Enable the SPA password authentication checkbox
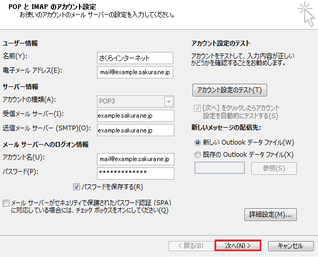Screen dimensions: 318x257 pyautogui.click(x=6, y=202)
